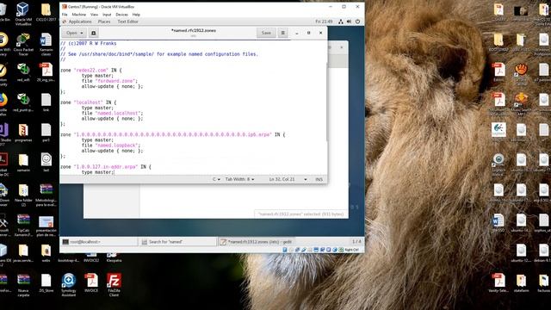Click the network icon in GNOME top bar
The height and width of the screenshot is (310, 551).
coord(341,22)
